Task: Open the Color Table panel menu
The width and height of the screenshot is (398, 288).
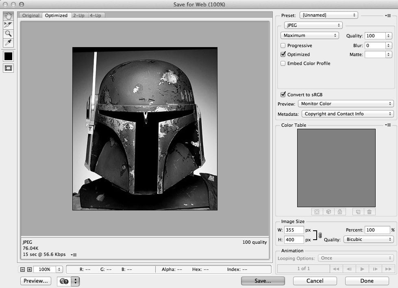Action: [388, 125]
